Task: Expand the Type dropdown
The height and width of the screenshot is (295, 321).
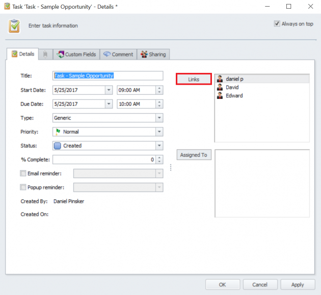Action: [159, 118]
